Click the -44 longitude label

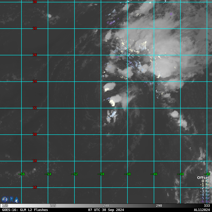point(180,174)
